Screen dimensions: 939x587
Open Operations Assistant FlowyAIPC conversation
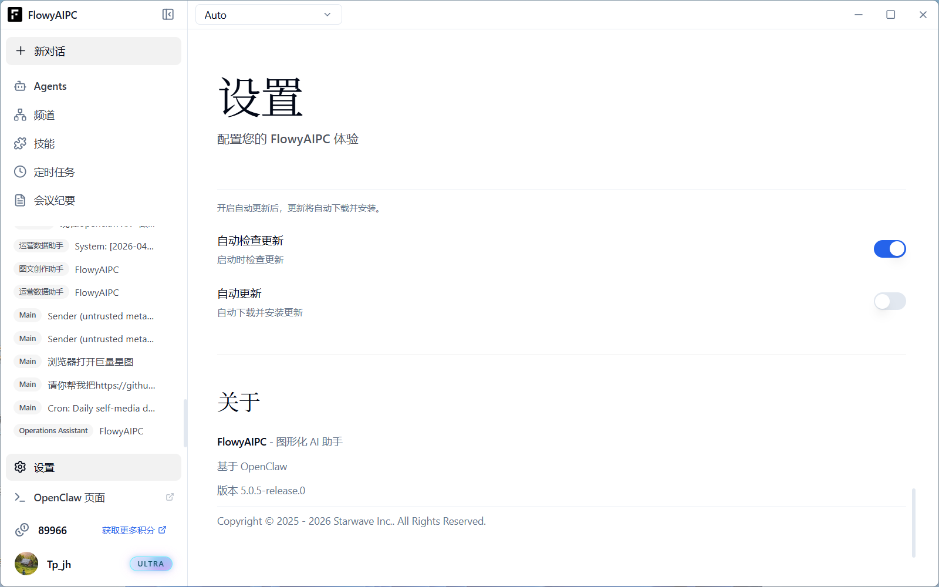94,431
